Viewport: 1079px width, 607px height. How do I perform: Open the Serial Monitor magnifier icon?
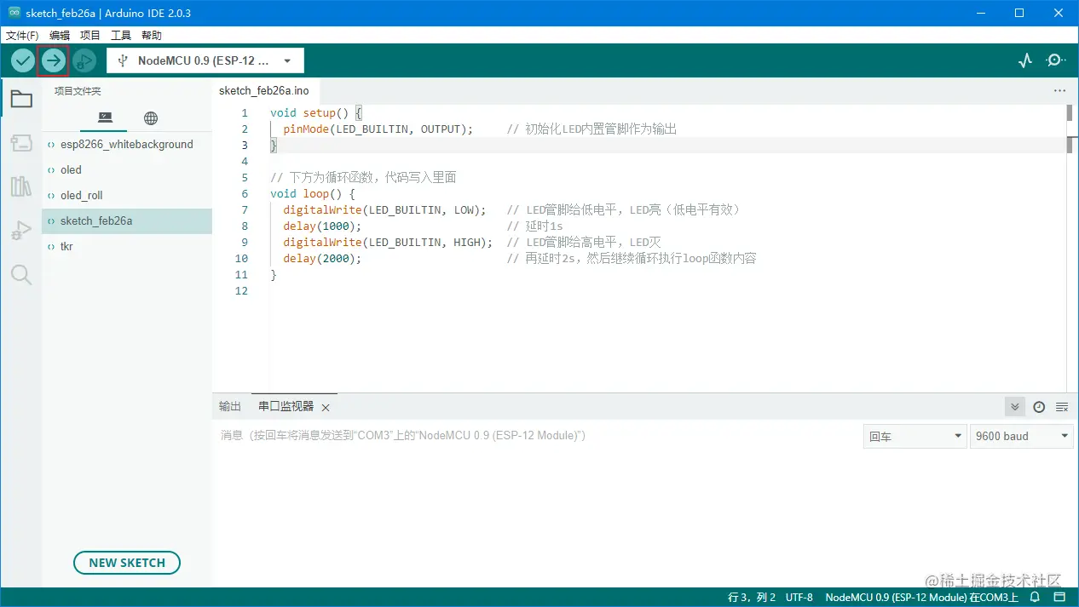(1056, 60)
